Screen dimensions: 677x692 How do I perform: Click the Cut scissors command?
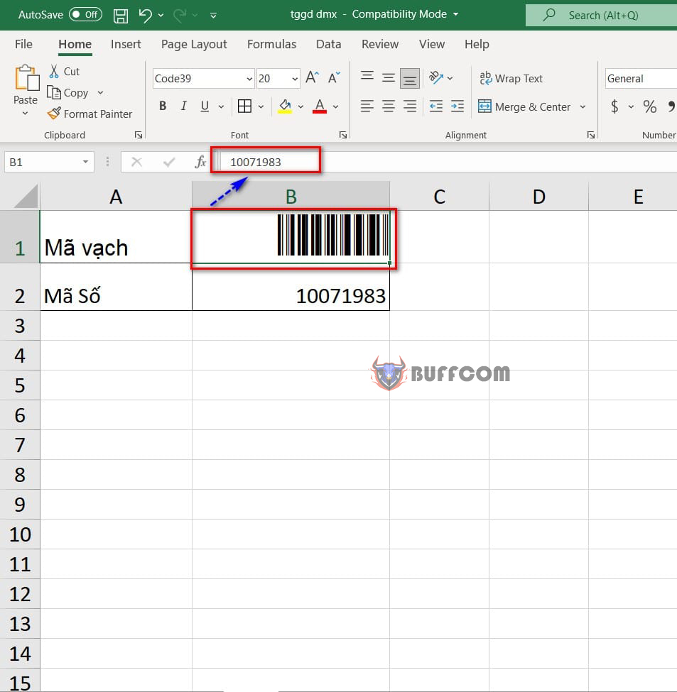tap(65, 71)
